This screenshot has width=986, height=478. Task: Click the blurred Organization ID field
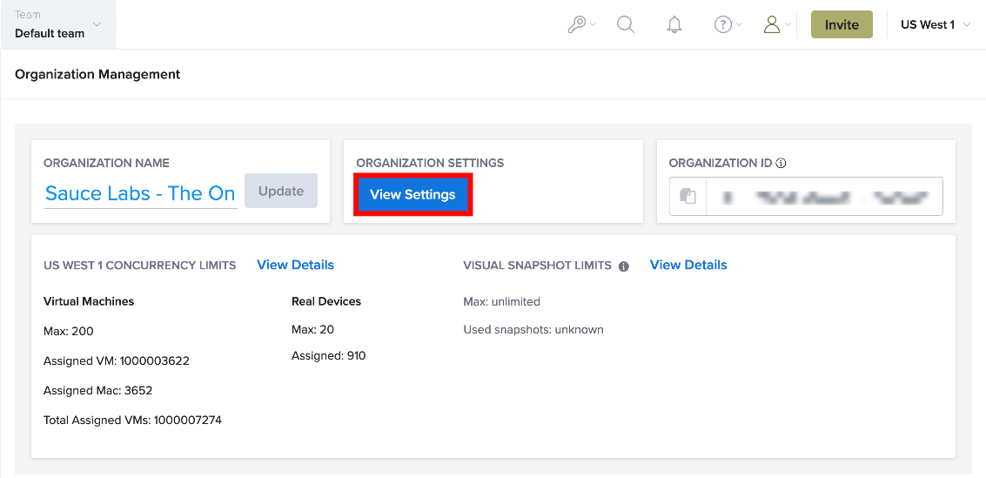click(x=824, y=196)
